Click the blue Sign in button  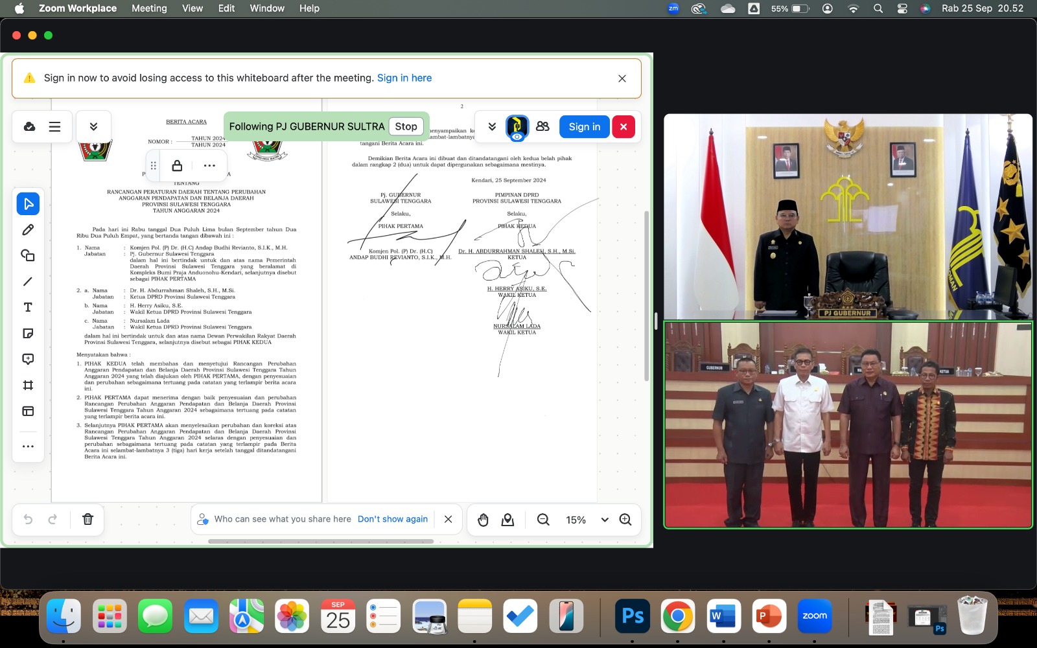click(585, 127)
